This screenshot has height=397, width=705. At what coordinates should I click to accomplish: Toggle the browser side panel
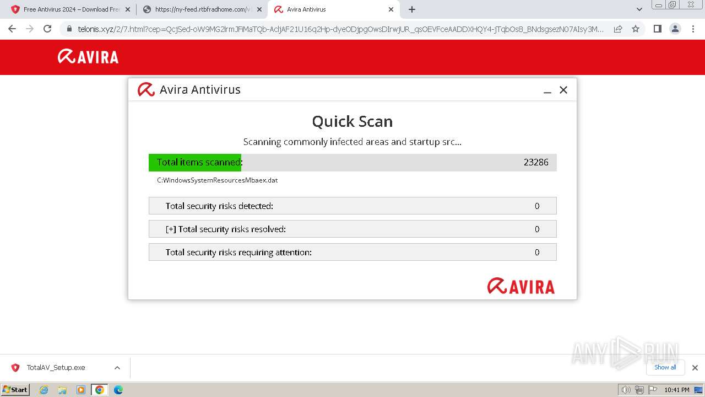tap(657, 29)
